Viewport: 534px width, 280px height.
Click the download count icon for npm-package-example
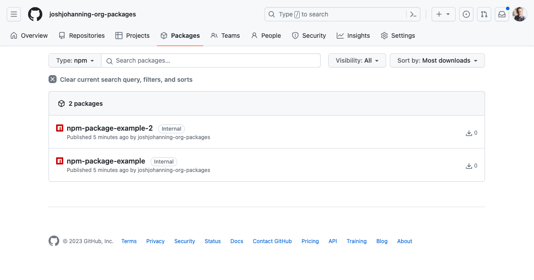(x=469, y=165)
